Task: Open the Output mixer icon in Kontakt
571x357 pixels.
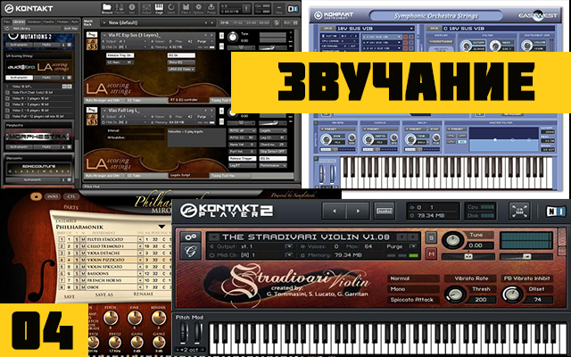Action: tap(146, 8)
